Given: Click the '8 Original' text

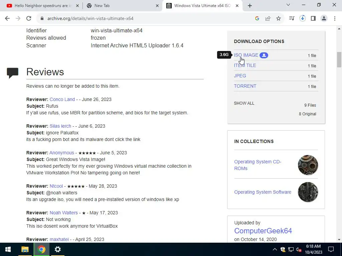Looking at the screenshot, I should [x=308, y=114].
